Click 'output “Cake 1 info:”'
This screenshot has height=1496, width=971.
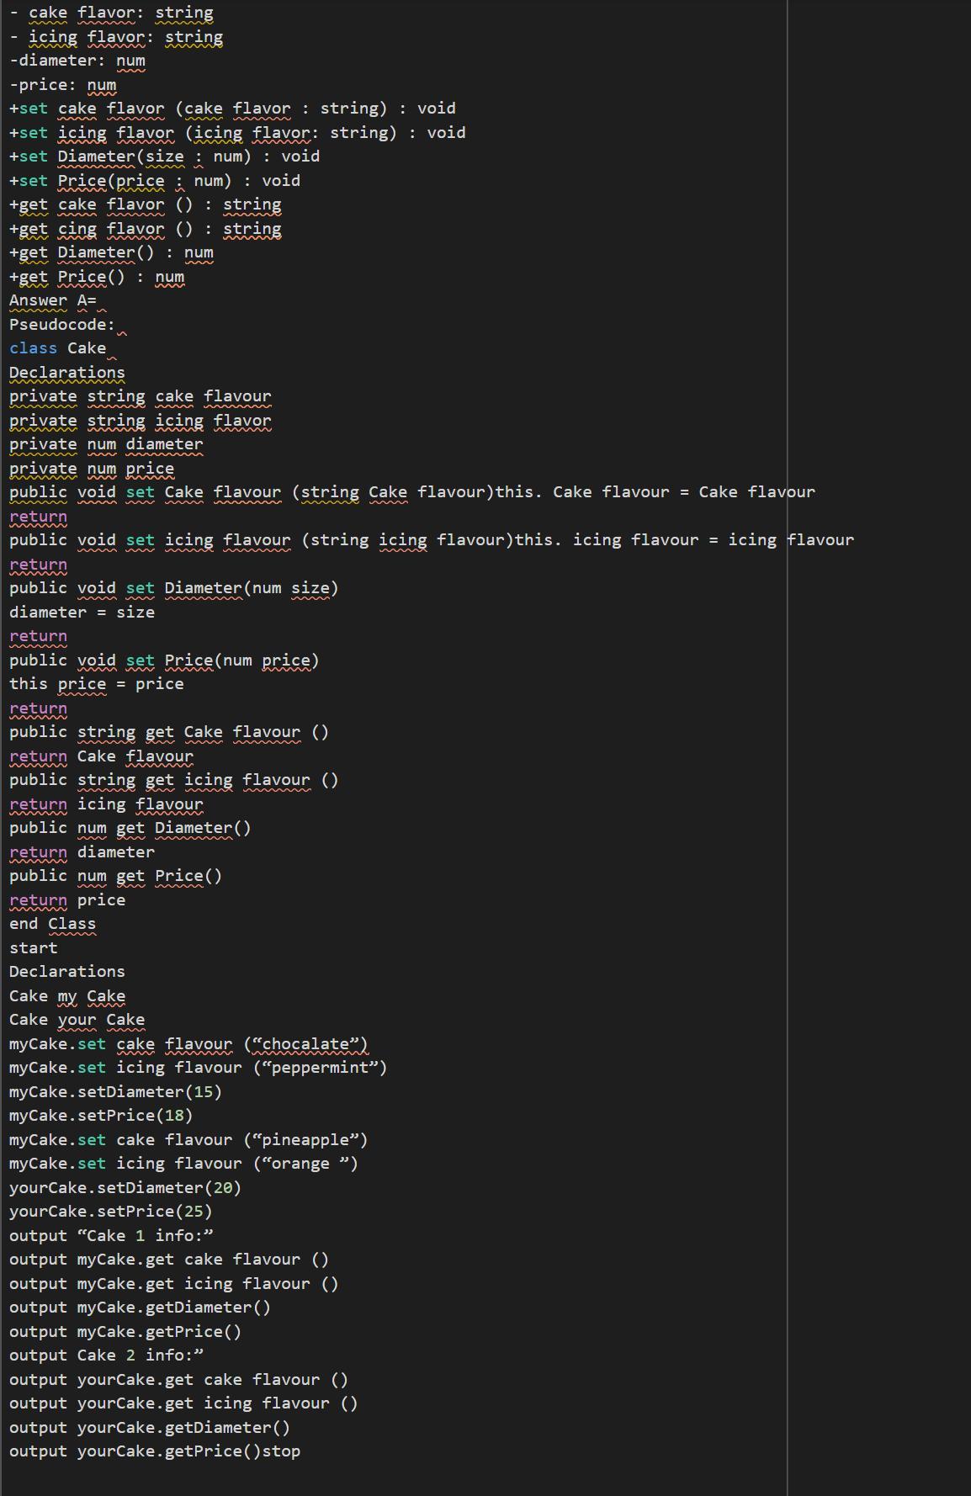(112, 1236)
